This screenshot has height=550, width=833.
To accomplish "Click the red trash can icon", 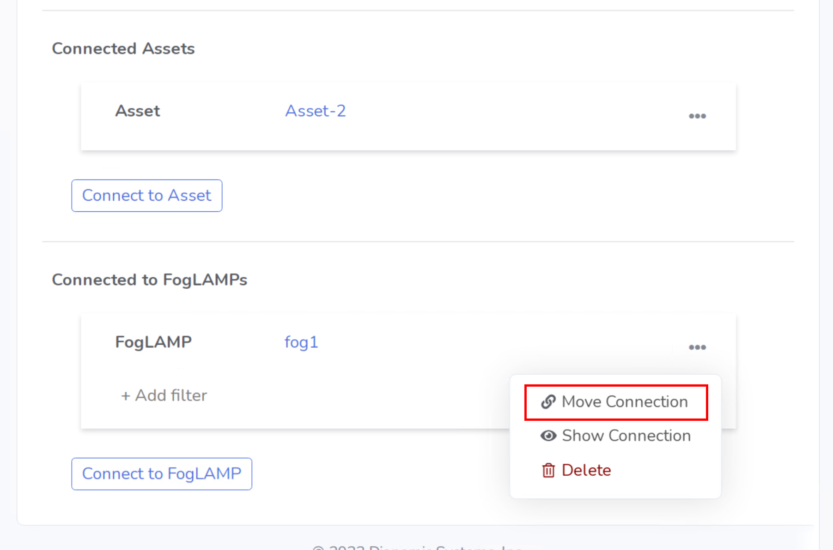I will (x=548, y=470).
